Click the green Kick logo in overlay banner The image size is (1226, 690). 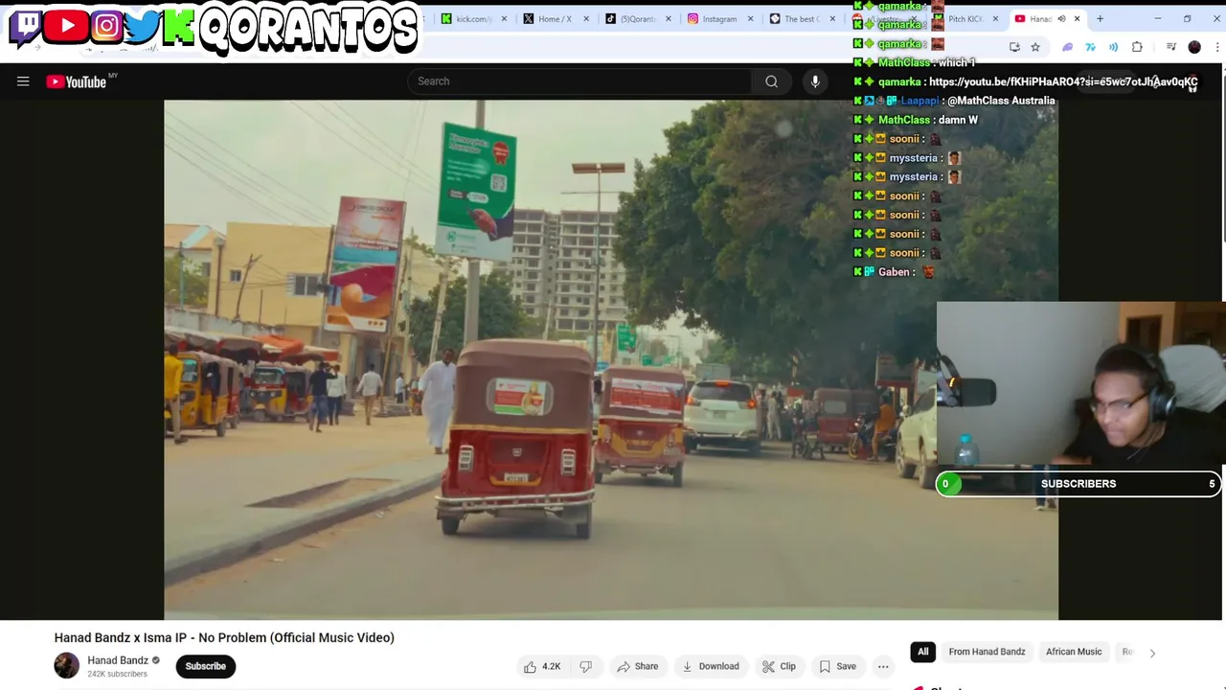coord(178,27)
